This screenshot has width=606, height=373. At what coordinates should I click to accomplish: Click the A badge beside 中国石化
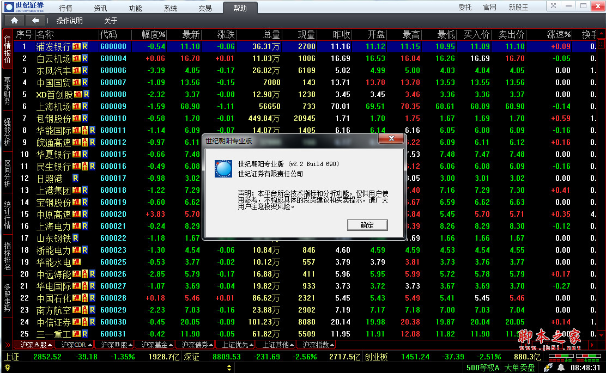84,298
